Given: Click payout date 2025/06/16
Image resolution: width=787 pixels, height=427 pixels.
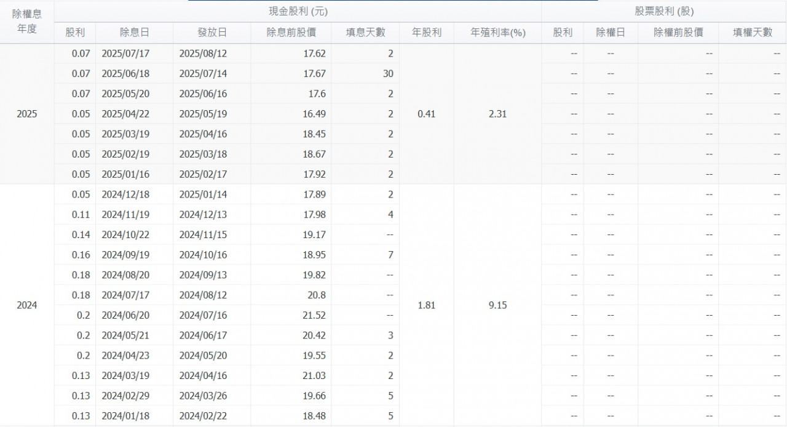Looking at the screenshot, I should pyautogui.click(x=204, y=94).
